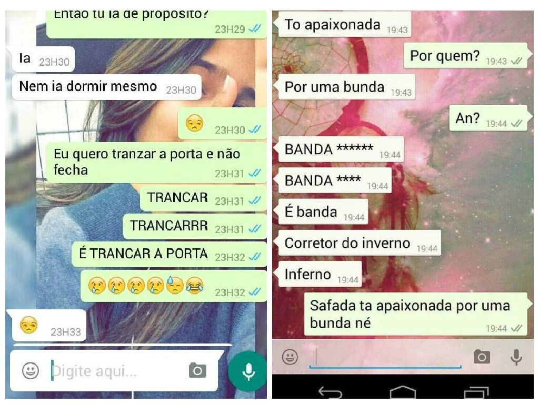Open the Android recent apps button
Screen dimensions: 539x404
tap(476, 392)
